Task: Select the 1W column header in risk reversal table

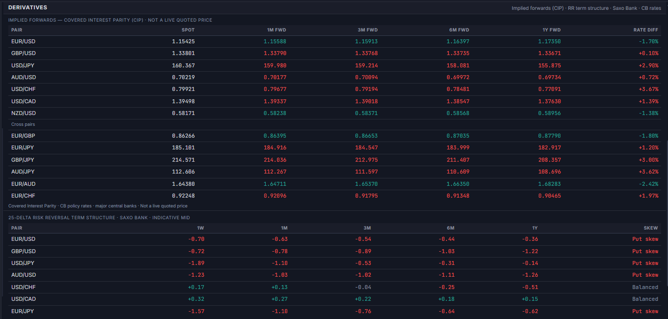Action: click(200, 228)
